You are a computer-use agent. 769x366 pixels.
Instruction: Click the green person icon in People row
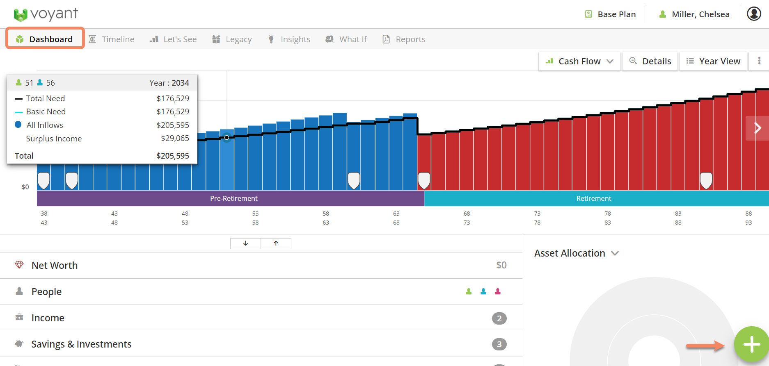coord(469,291)
